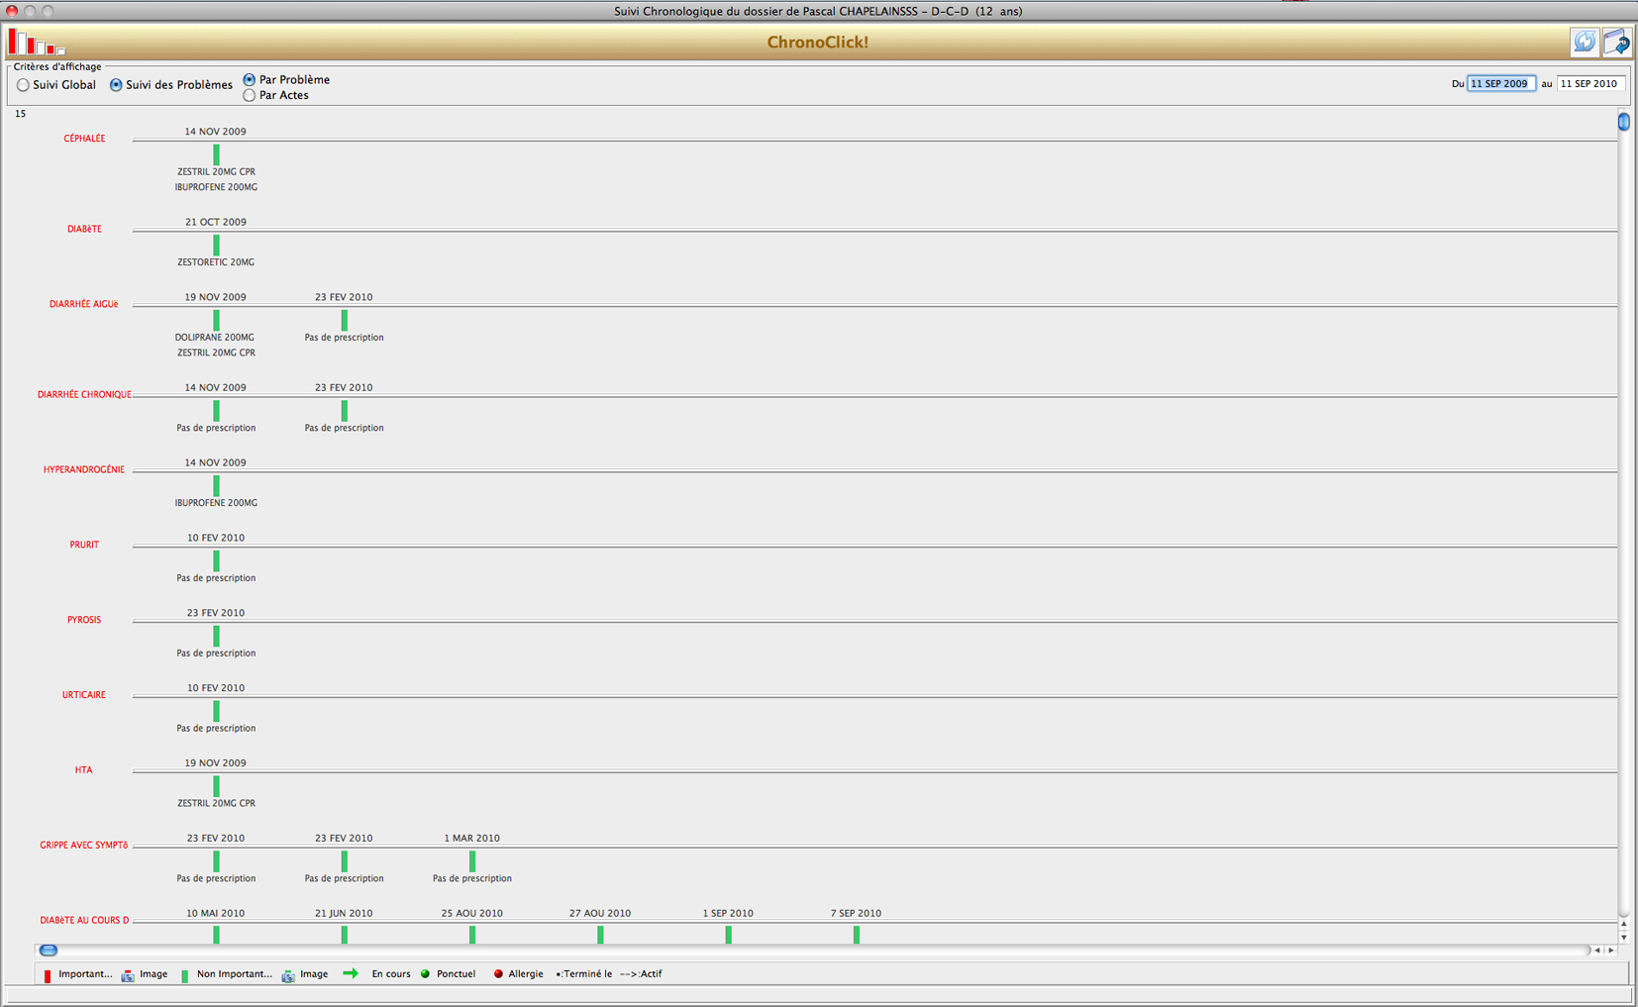
Task: Click the vertical scrollbar down arrow
Action: [1623, 937]
